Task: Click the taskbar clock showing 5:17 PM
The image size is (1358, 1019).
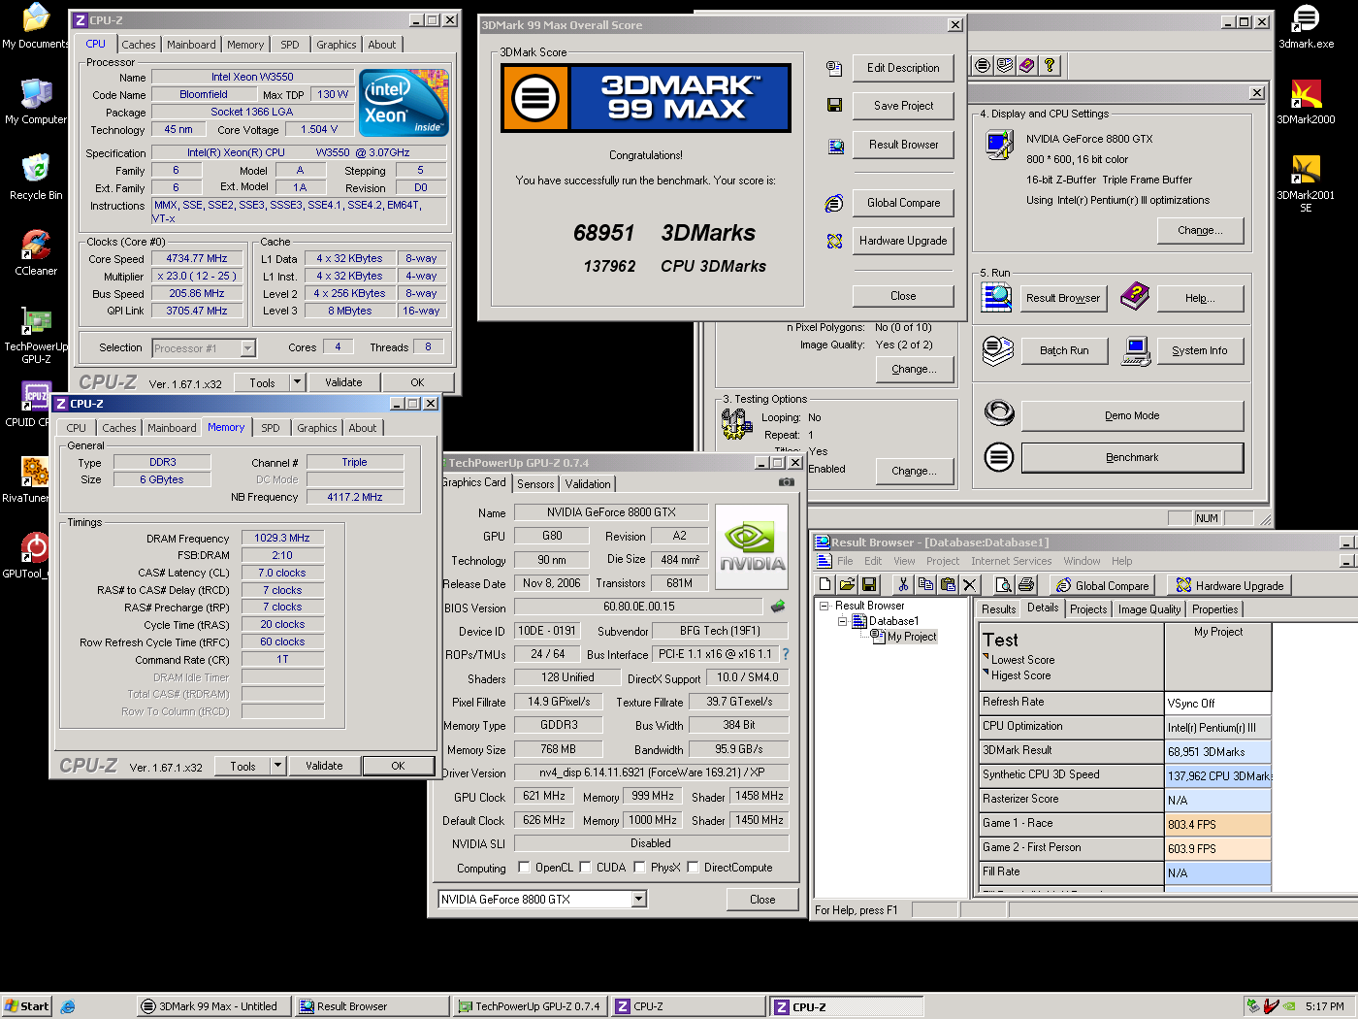Action: pyautogui.click(x=1325, y=1006)
